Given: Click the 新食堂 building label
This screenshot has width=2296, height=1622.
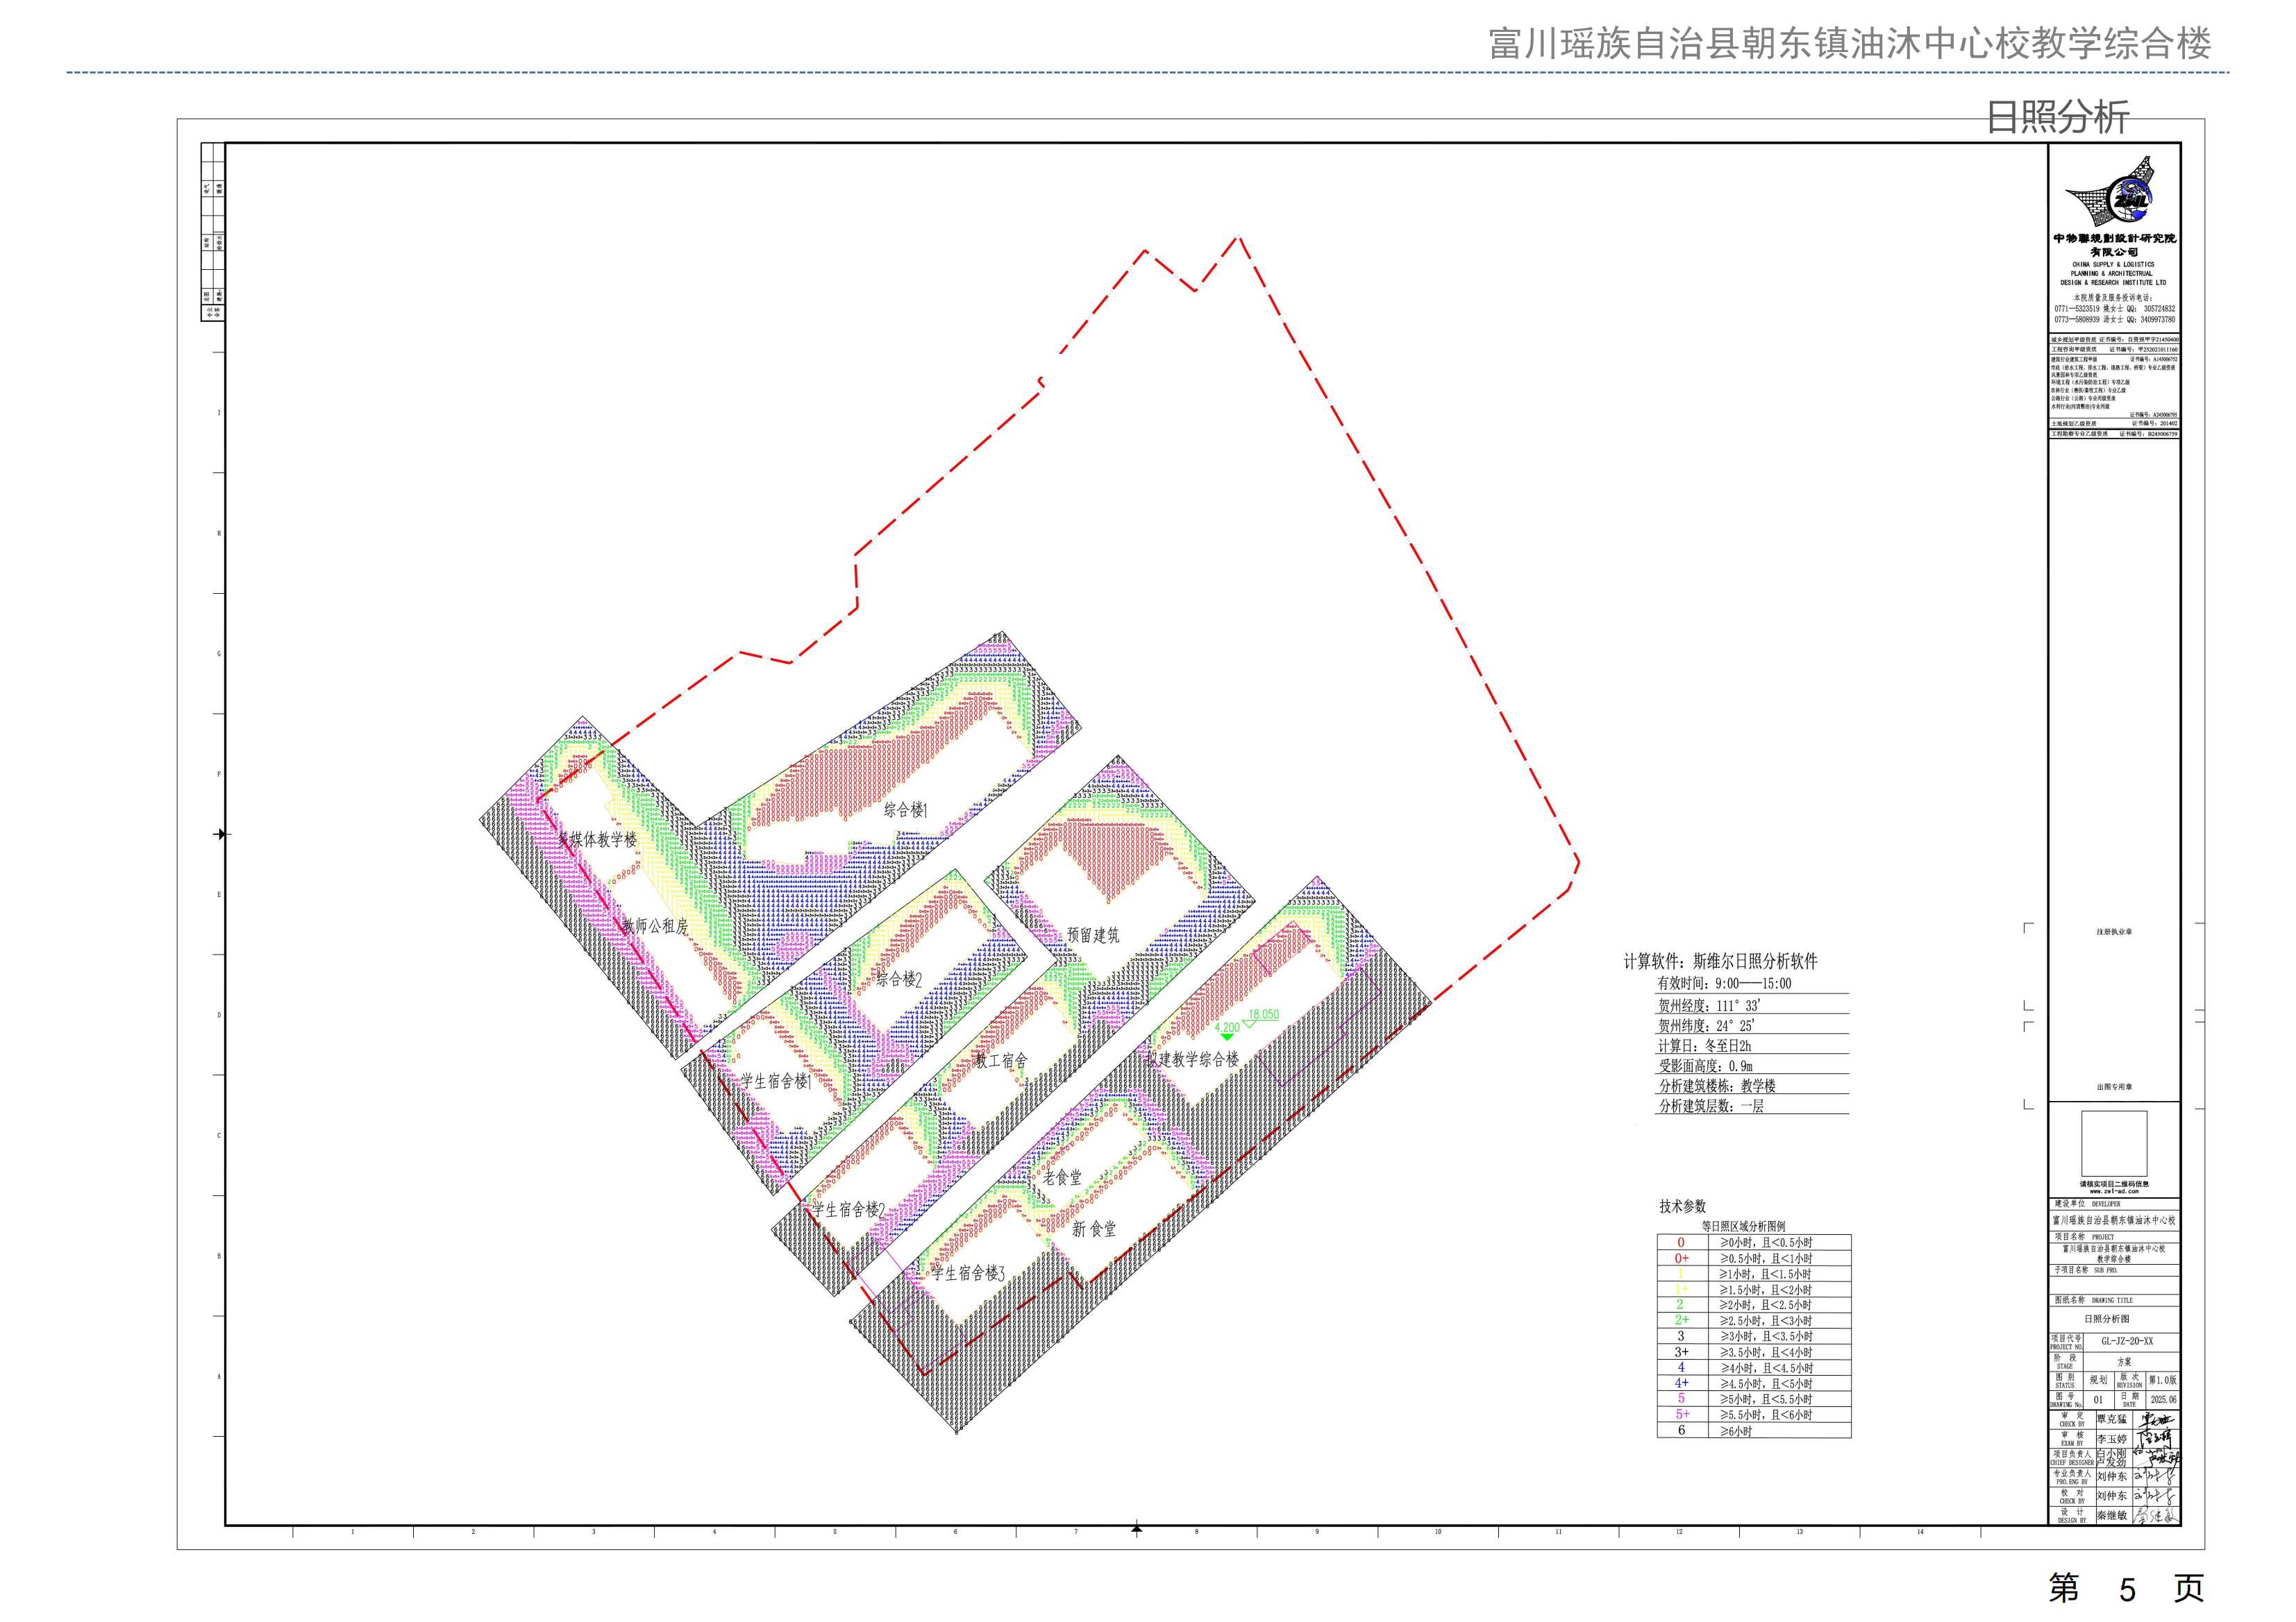Looking at the screenshot, I should pos(1093,1229).
